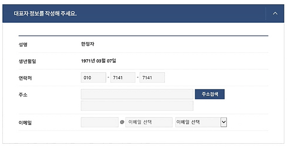
Task: Click the @ symbol in email row
Action: (x=122, y=122)
